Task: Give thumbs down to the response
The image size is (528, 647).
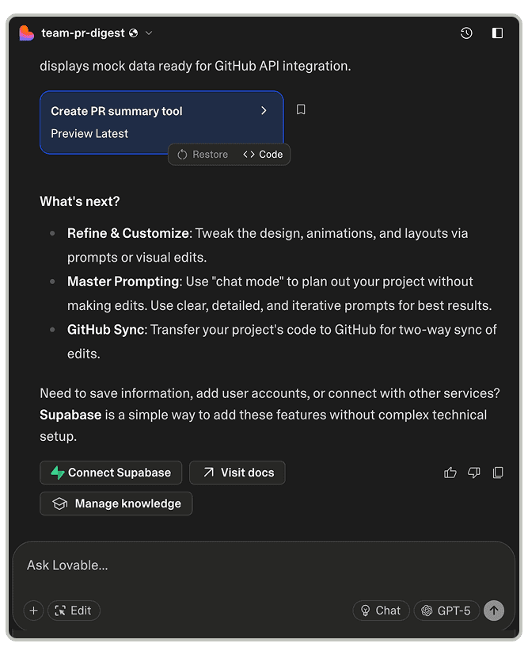Action: tap(474, 473)
